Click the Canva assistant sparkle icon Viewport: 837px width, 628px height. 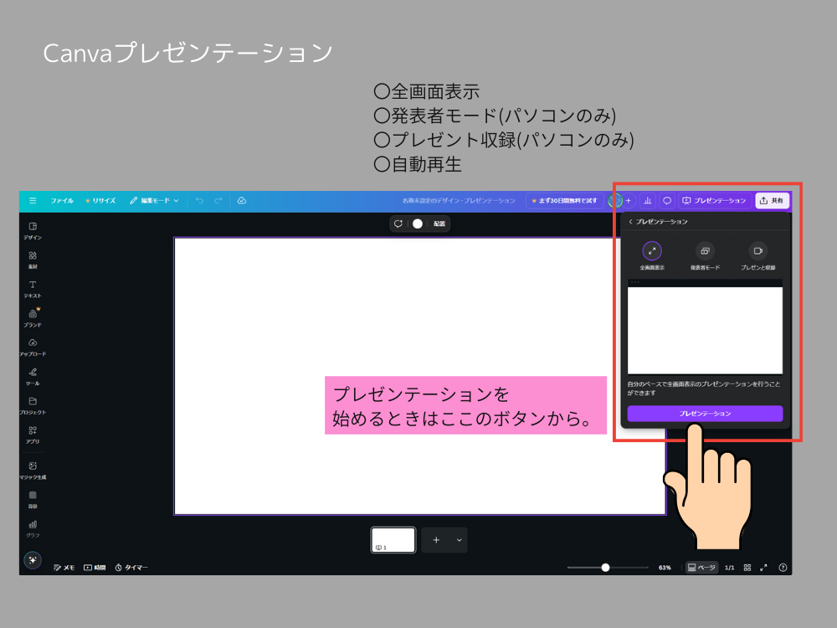[x=32, y=561]
